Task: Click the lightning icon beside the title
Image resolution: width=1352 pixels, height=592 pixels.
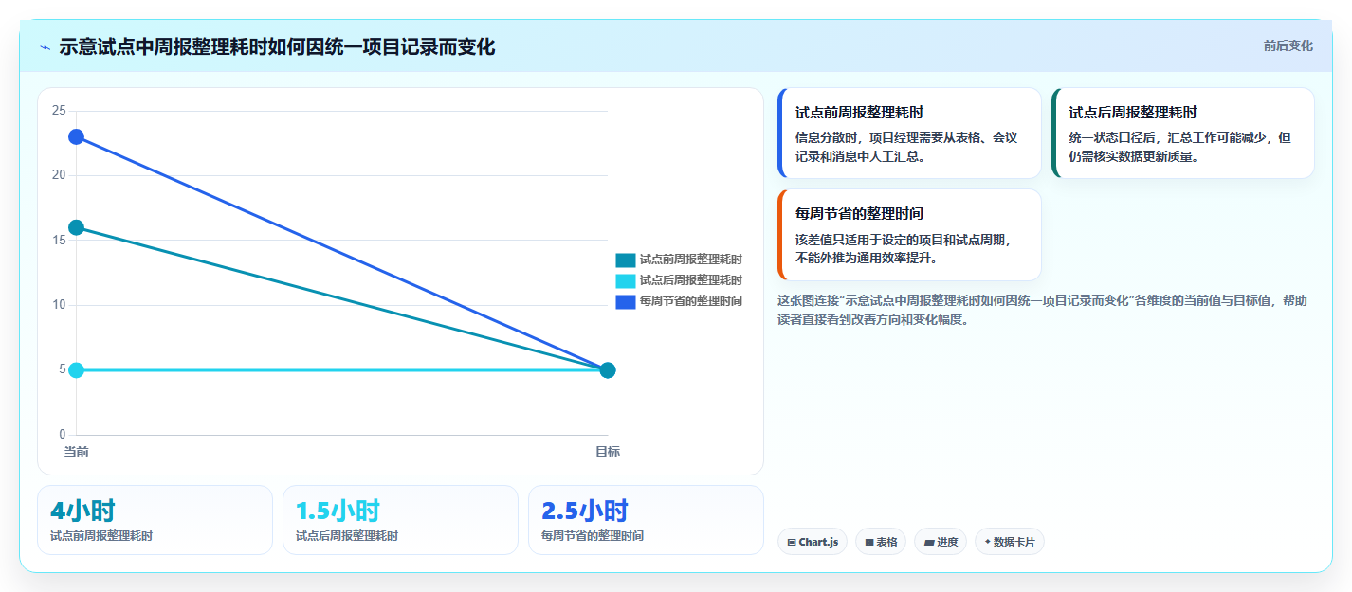Action: point(45,47)
